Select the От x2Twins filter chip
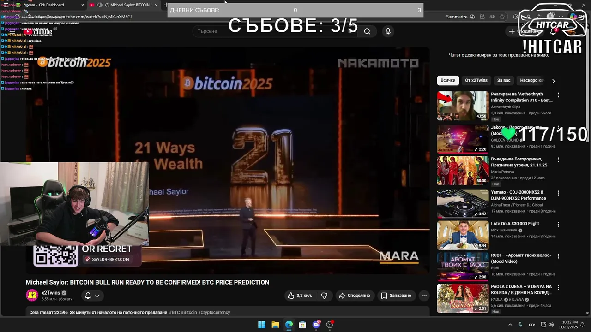 (476, 80)
